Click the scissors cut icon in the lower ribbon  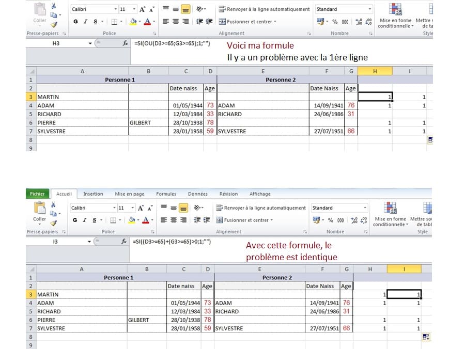(53, 204)
